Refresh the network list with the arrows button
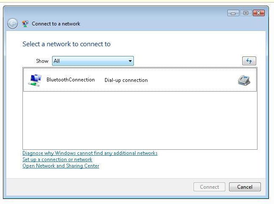The height and width of the screenshot is (204, 274). point(249,61)
